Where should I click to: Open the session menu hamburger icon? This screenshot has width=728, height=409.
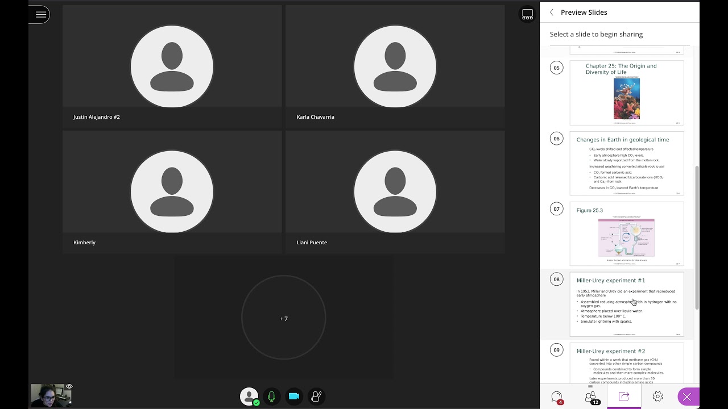pyautogui.click(x=40, y=14)
